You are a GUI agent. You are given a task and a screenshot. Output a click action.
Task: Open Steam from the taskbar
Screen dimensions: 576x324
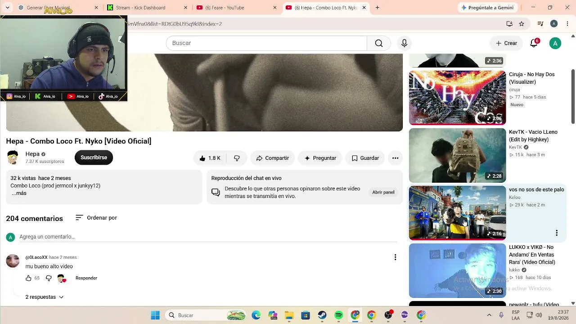pos(322,315)
